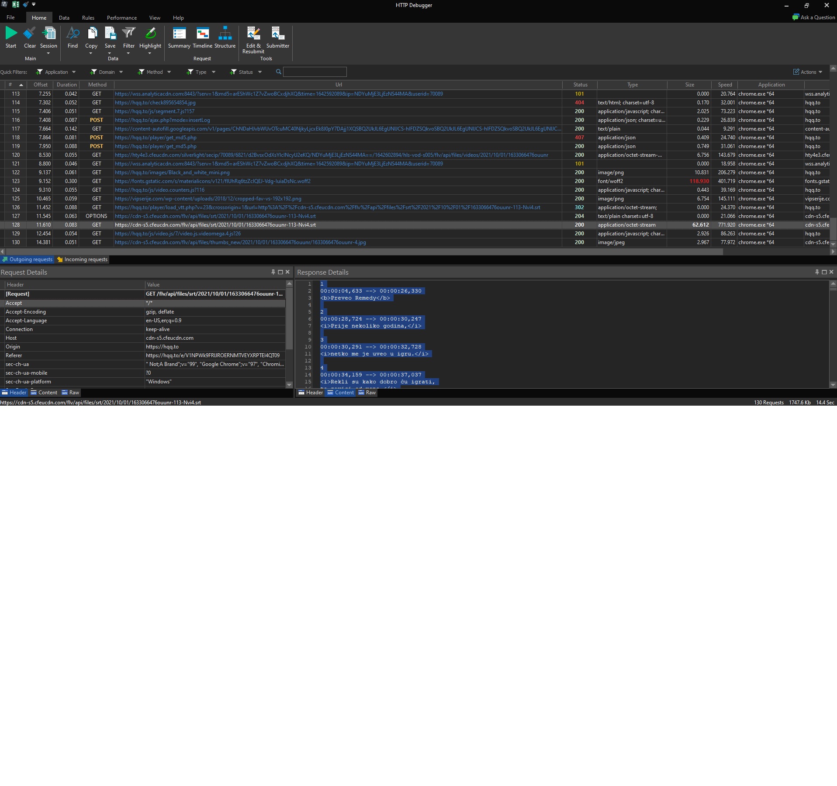837x786 pixels.
Task: Select the Accept-Encoding header row
Action: click(x=145, y=312)
